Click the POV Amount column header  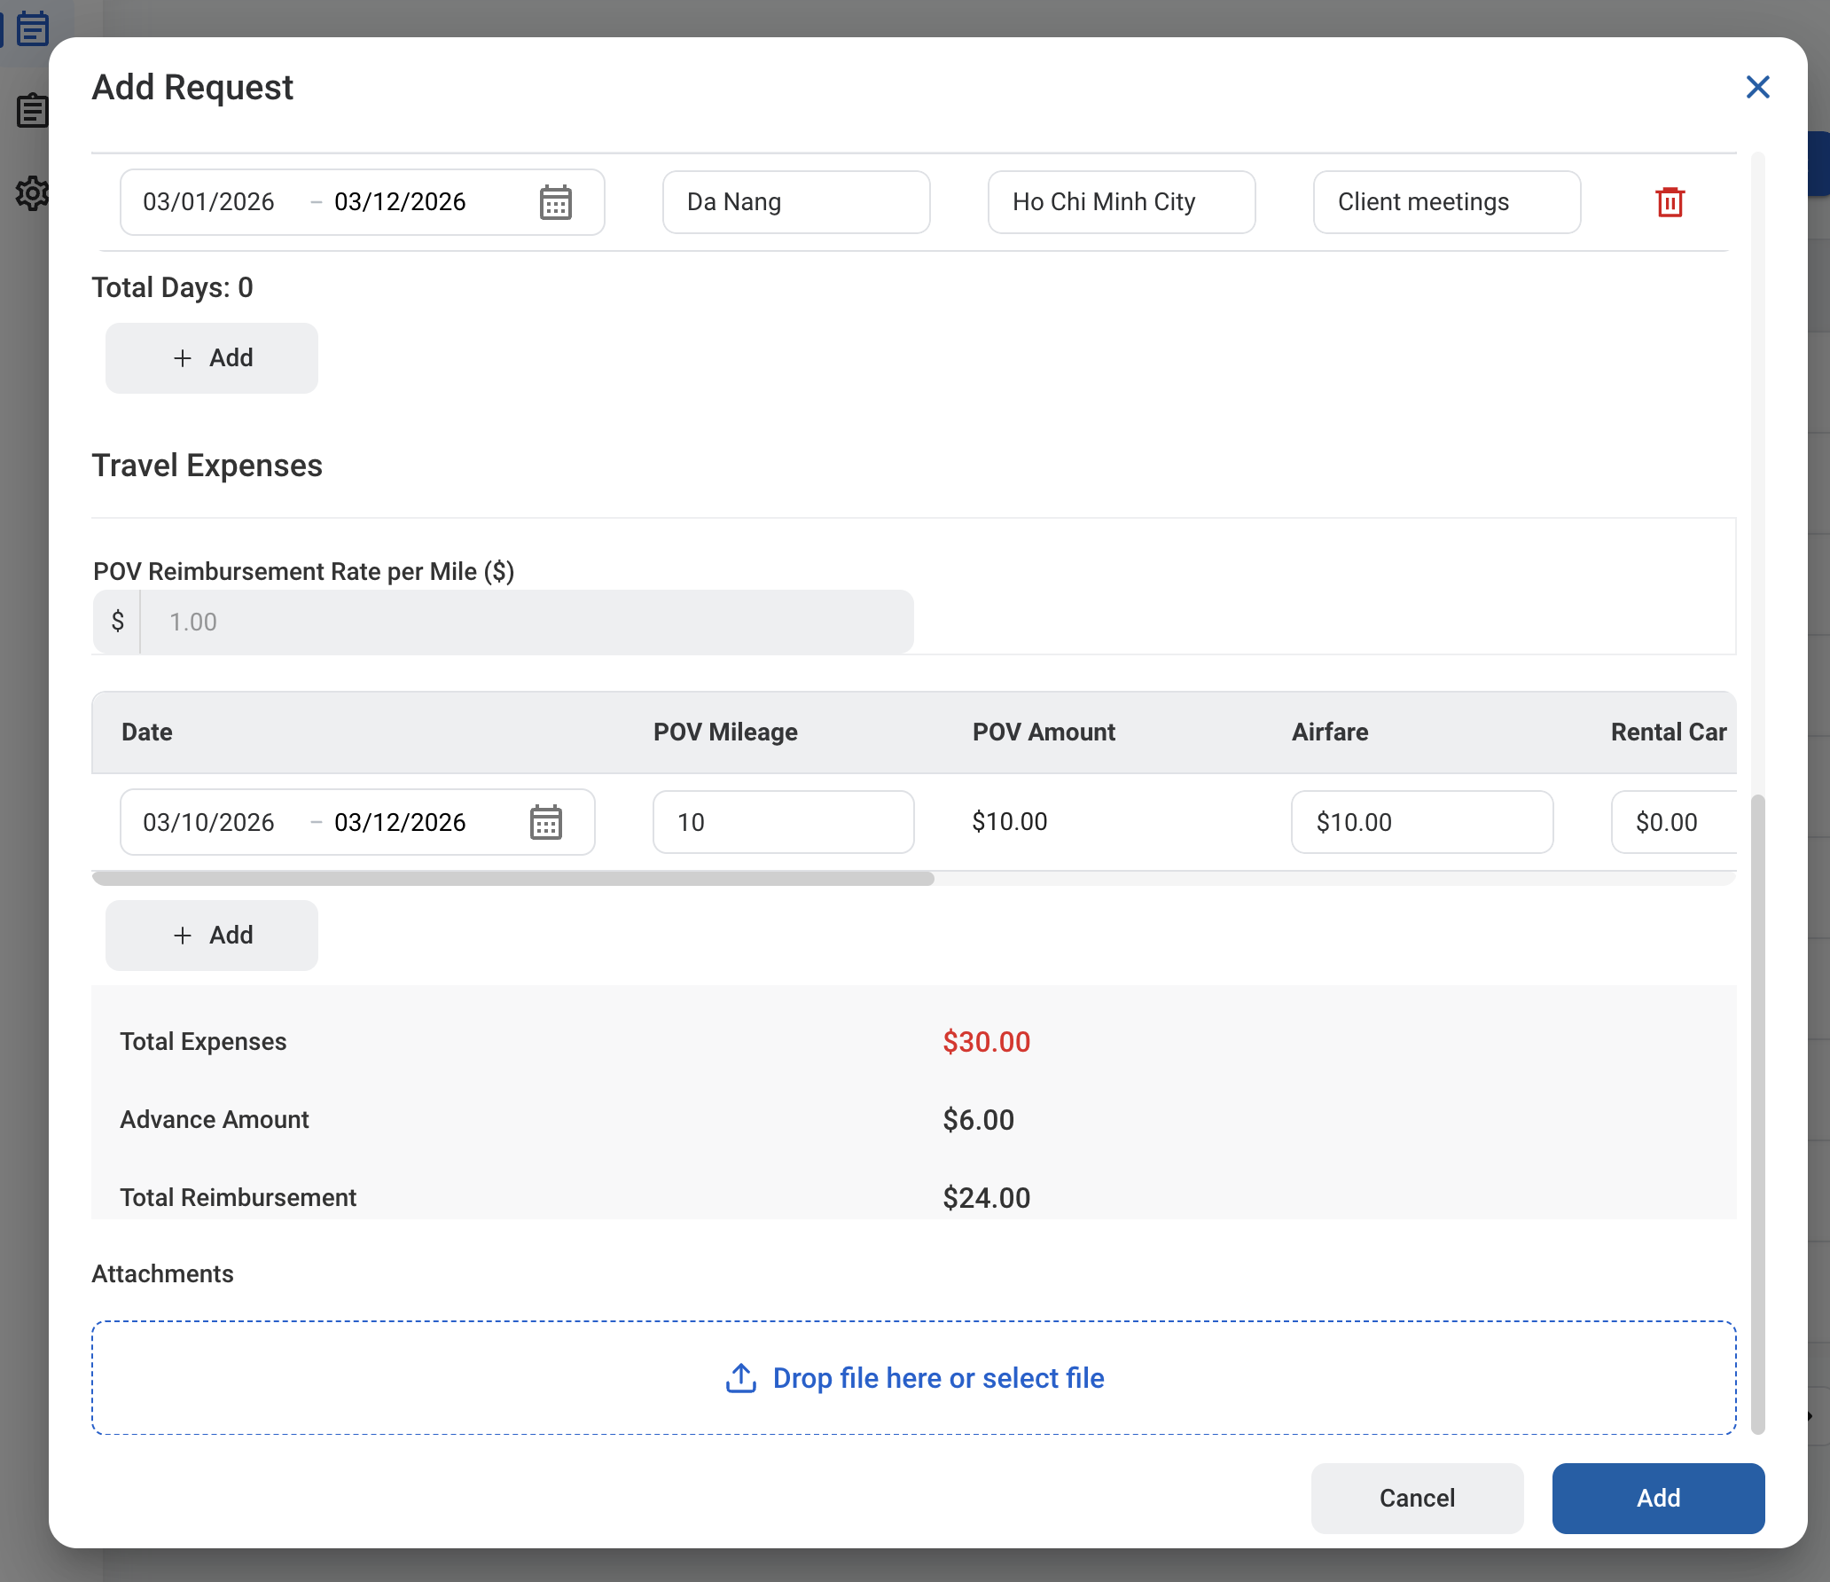pyautogui.click(x=1044, y=732)
